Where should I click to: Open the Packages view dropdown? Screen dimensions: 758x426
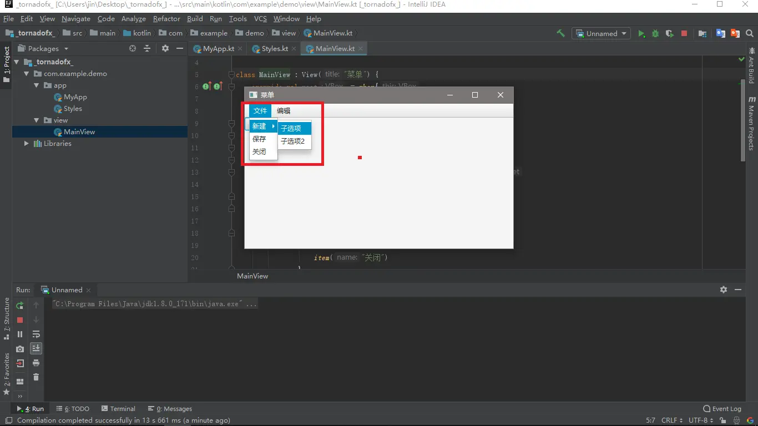[43, 49]
